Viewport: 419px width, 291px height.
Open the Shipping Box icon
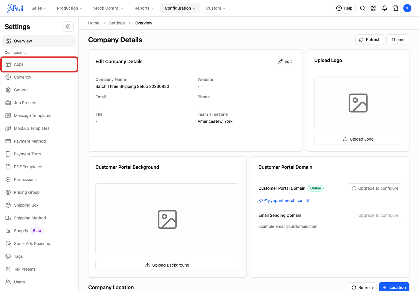(8, 205)
